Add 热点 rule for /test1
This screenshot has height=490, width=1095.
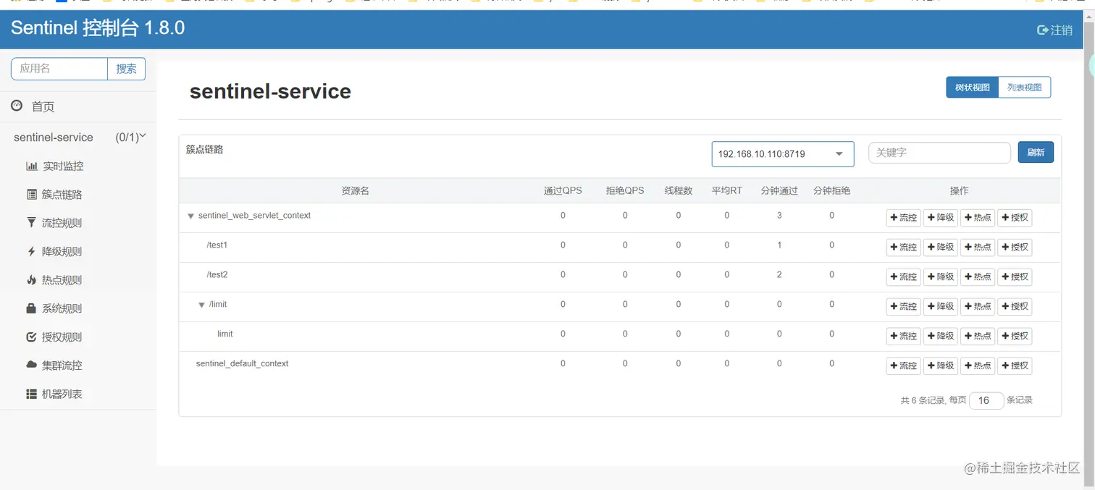tap(978, 248)
